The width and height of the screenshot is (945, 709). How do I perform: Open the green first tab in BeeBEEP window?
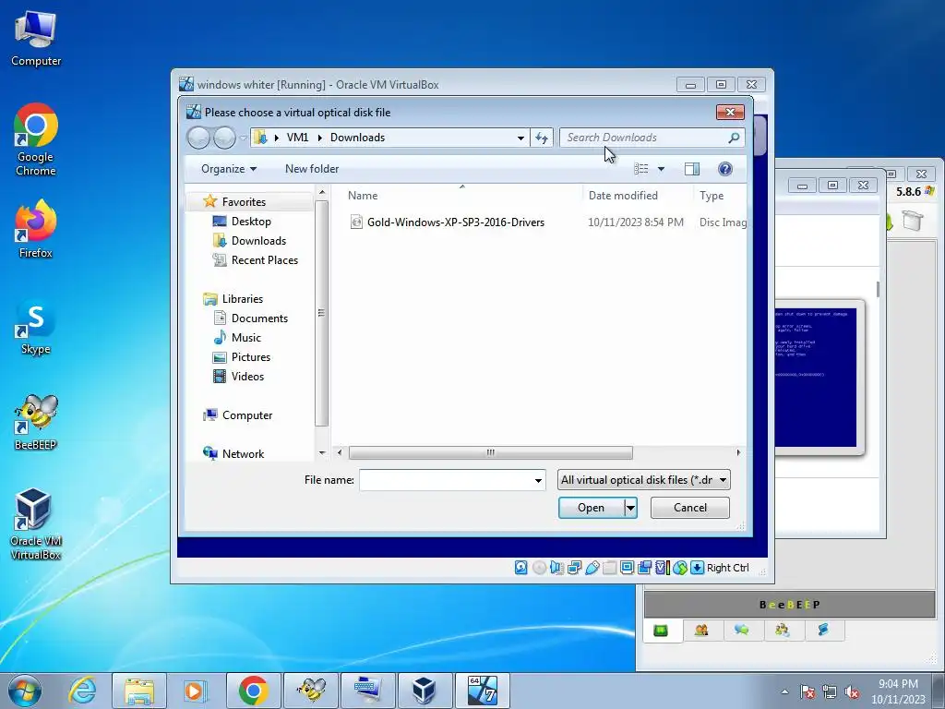tap(661, 631)
